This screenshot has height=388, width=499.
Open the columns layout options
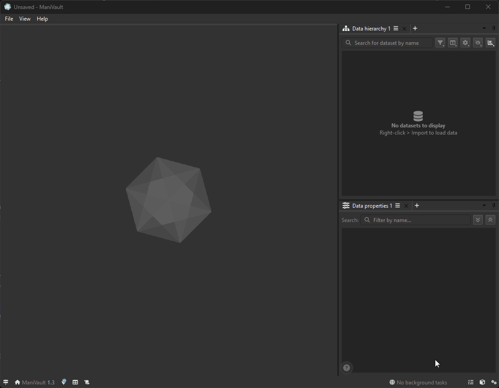[x=452, y=43]
